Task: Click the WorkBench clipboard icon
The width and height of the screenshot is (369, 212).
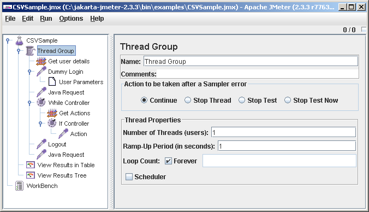Action: click(x=19, y=186)
